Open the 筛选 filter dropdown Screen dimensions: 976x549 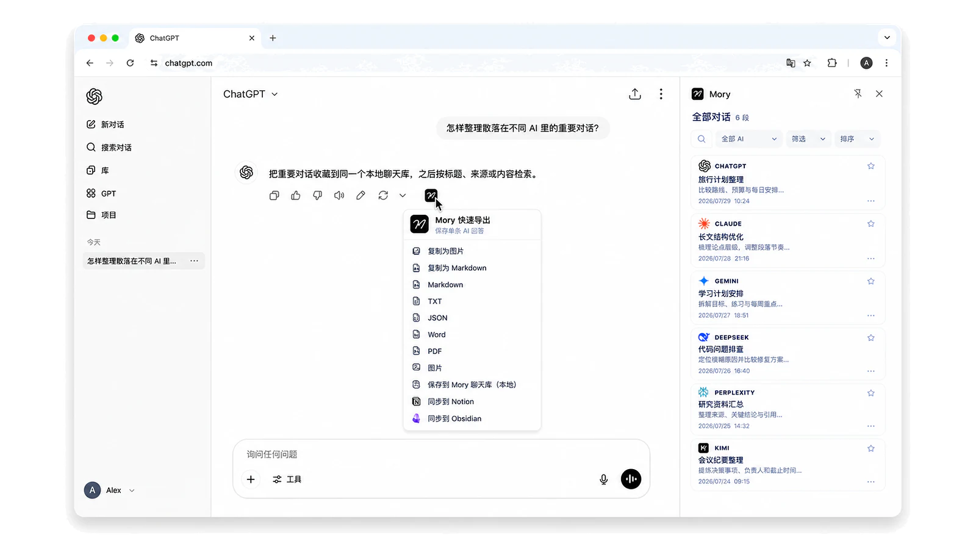pyautogui.click(x=808, y=139)
